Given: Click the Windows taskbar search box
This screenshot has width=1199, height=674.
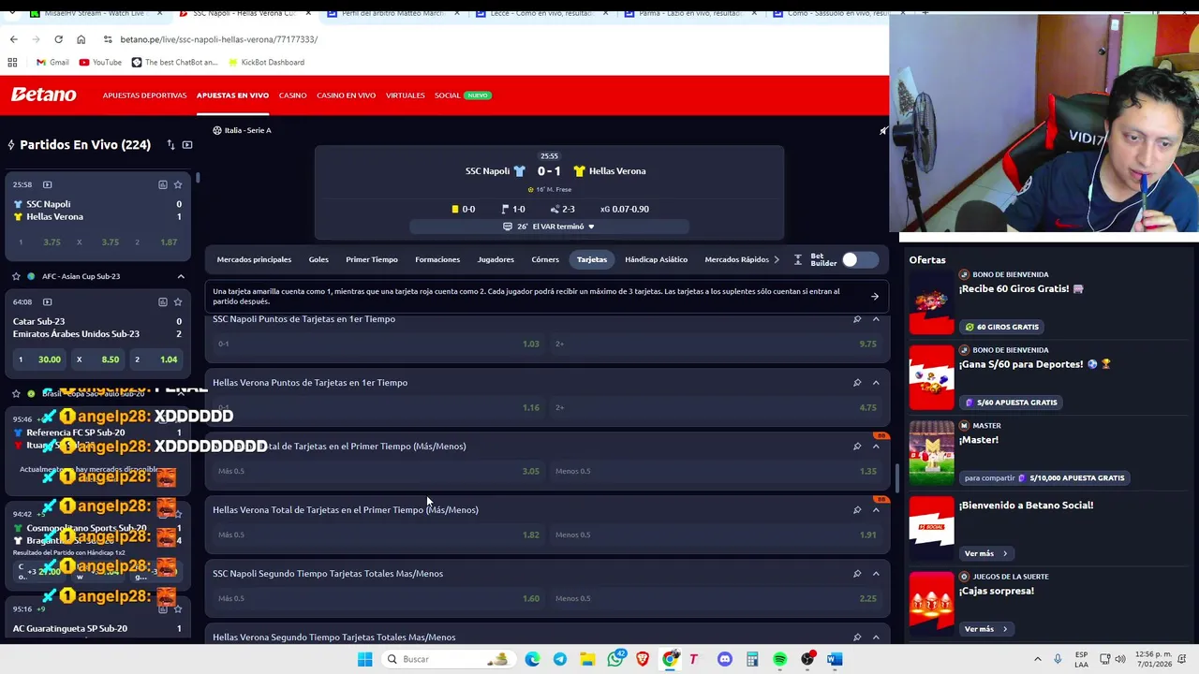Looking at the screenshot, I should click(x=450, y=659).
